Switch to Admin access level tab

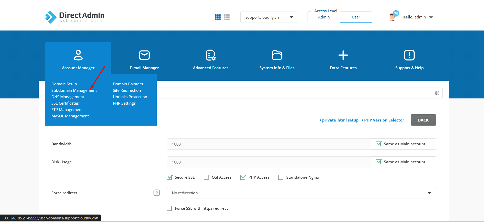[324, 17]
